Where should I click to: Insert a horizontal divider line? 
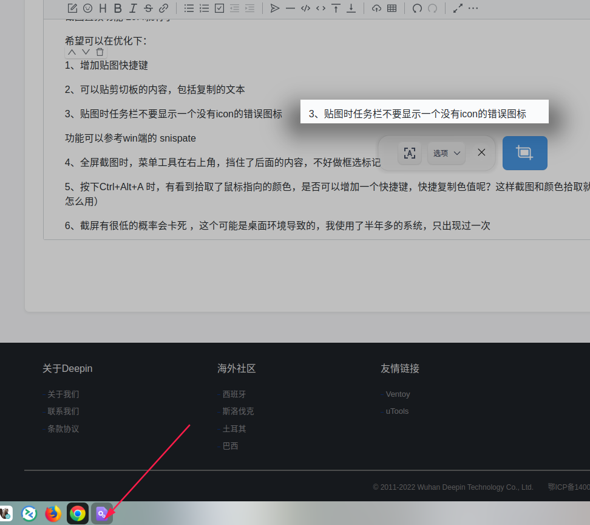point(290,8)
